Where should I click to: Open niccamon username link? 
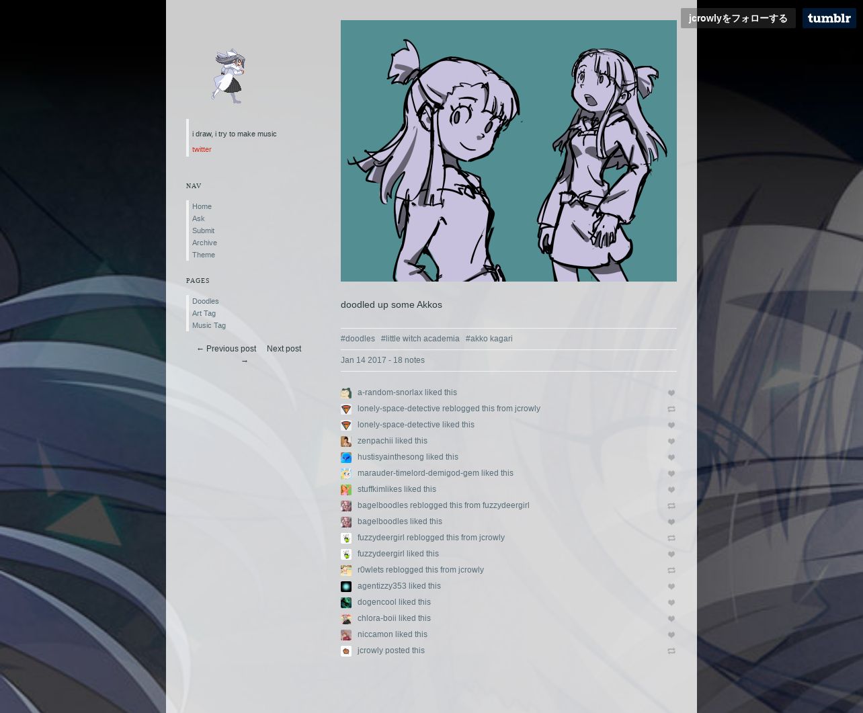(375, 634)
